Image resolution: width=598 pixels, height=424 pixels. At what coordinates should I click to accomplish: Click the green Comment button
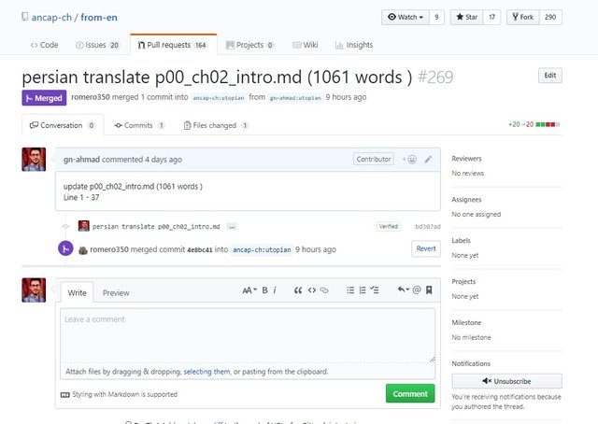tap(409, 394)
